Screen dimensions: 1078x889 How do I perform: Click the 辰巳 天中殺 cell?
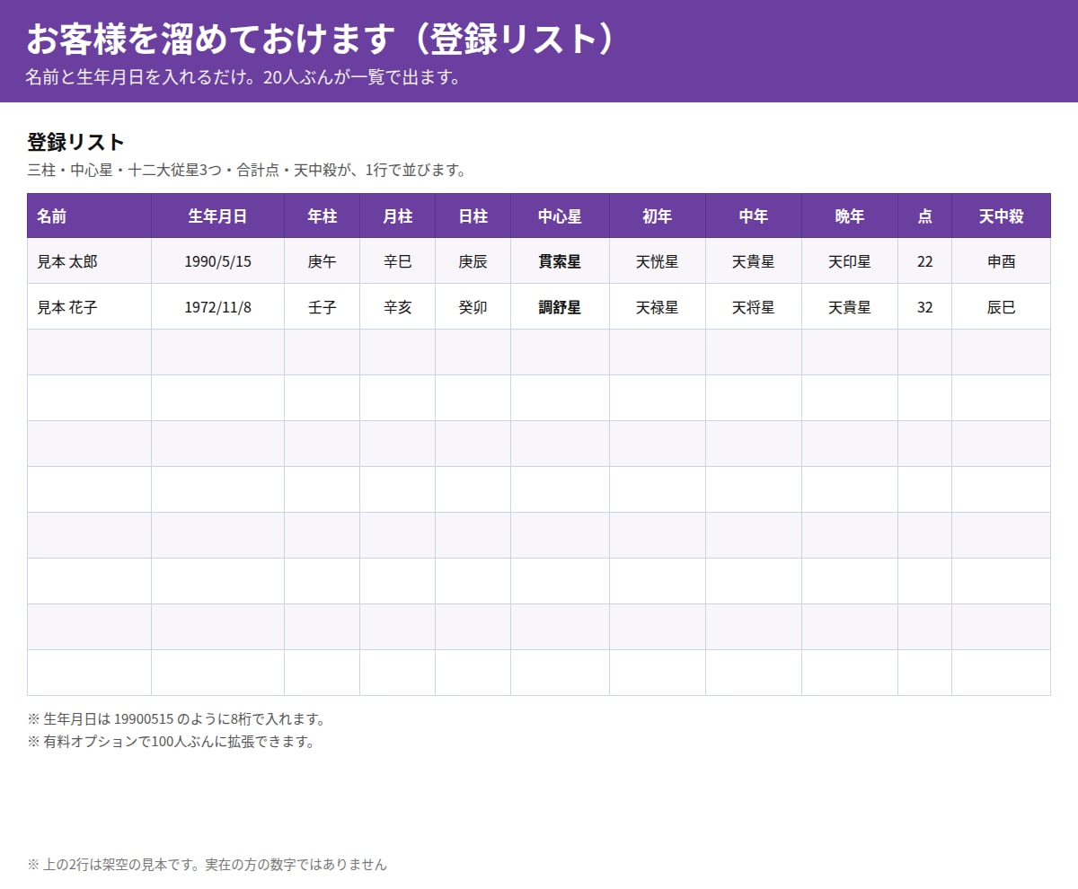(1001, 307)
